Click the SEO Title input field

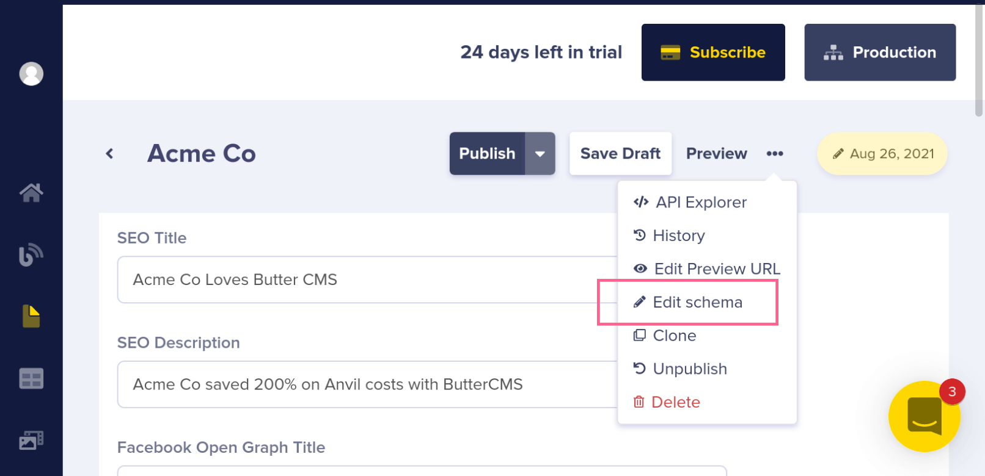(367, 279)
